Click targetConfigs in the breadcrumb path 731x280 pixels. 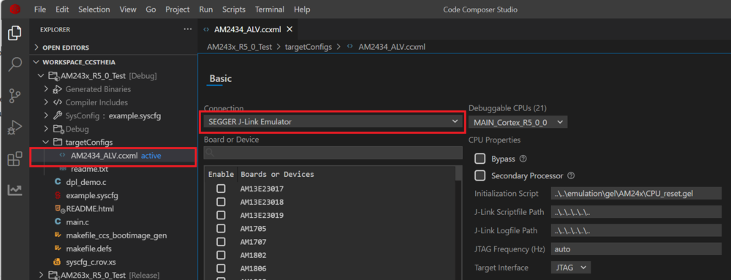pos(308,47)
